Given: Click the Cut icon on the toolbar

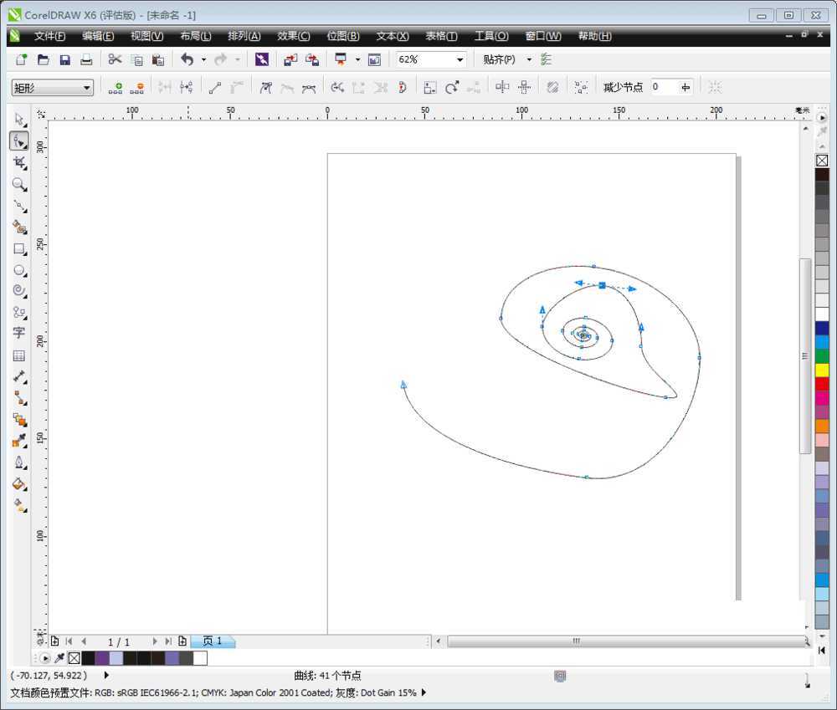Looking at the screenshot, I should coord(114,59).
